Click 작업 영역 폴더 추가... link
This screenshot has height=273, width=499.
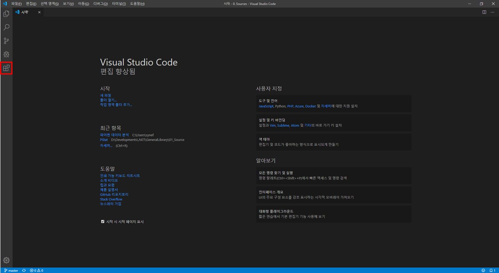(116, 105)
